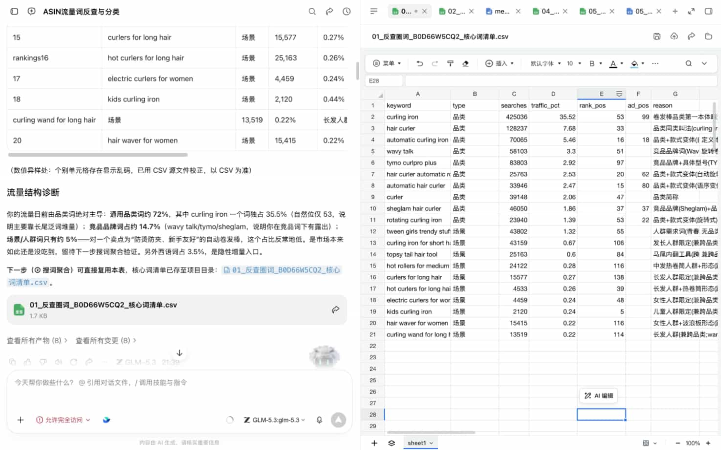Search inside the spreadsheet
721x450 pixels.
point(688,63)
